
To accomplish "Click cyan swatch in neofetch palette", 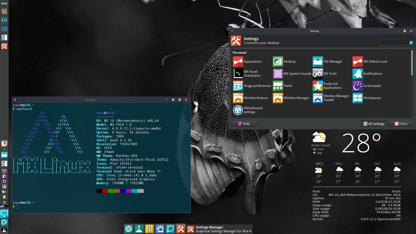I will click(x=135, y=191).
